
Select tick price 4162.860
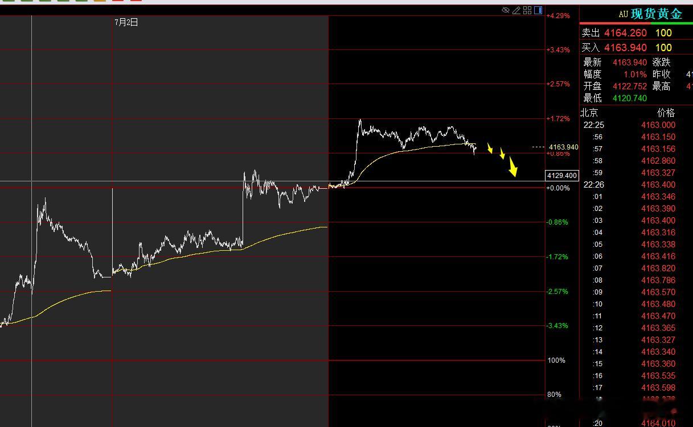pyautogui.click(x=658, y=161)
